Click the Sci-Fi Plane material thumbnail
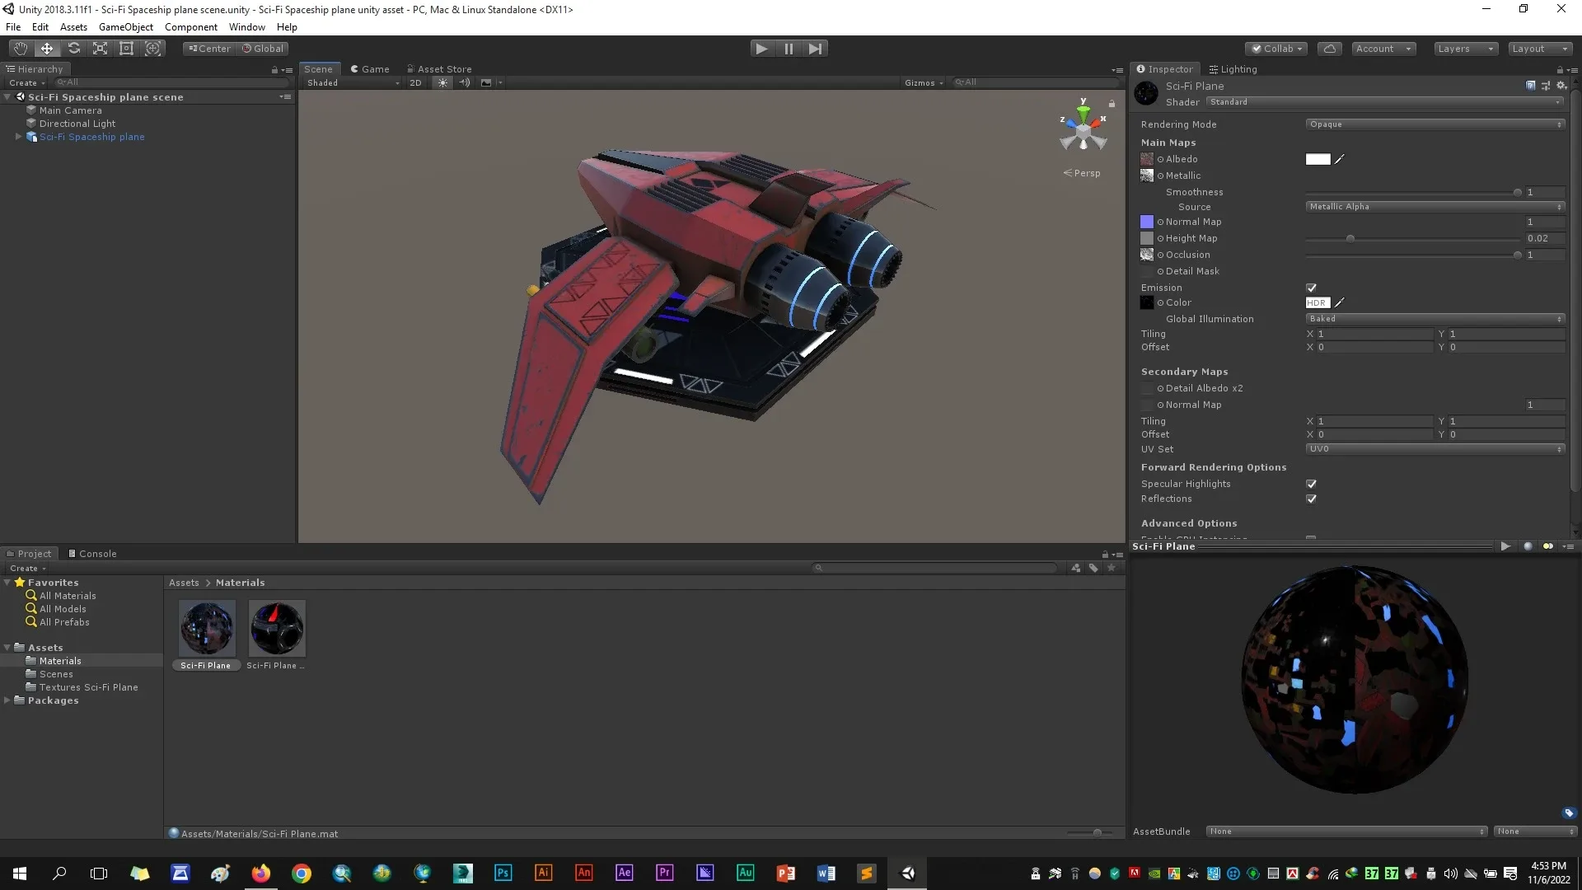Viewport: 1582px width, 890px height. [207, 628]
